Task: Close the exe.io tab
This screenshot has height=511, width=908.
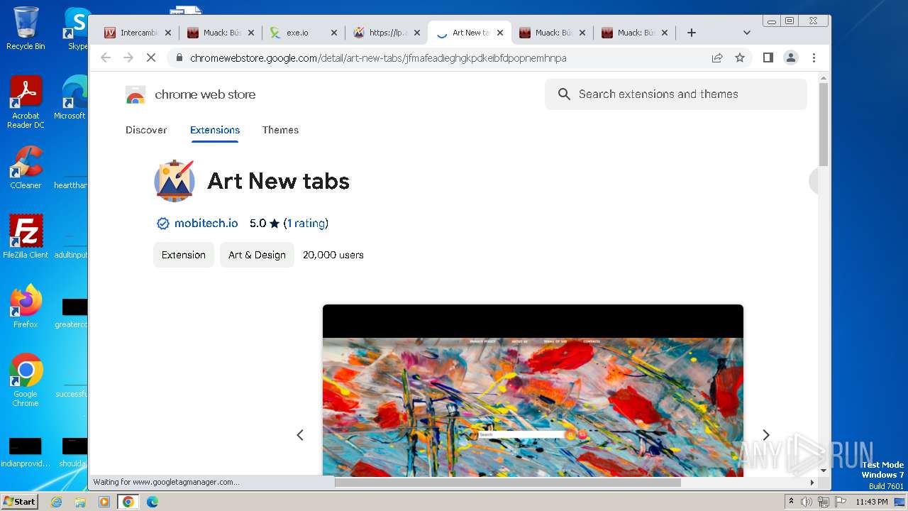Action: pyautogui.click(x=334, y=33)
